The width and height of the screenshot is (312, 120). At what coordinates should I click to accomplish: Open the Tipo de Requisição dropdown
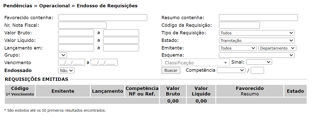[x=257, y=33]
